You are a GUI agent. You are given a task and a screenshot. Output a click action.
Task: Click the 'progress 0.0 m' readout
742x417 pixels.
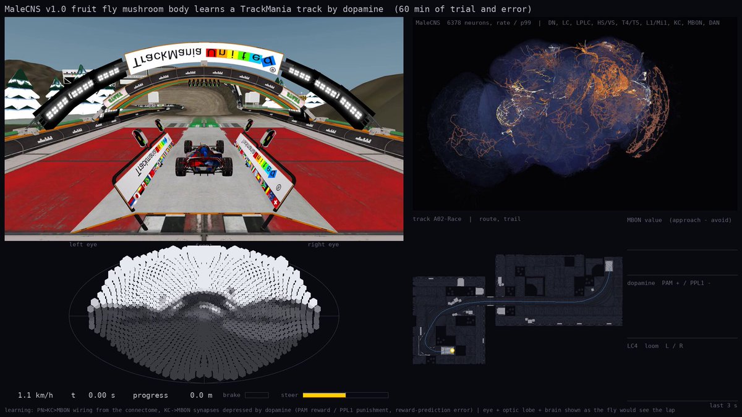[x=173, y=395]
